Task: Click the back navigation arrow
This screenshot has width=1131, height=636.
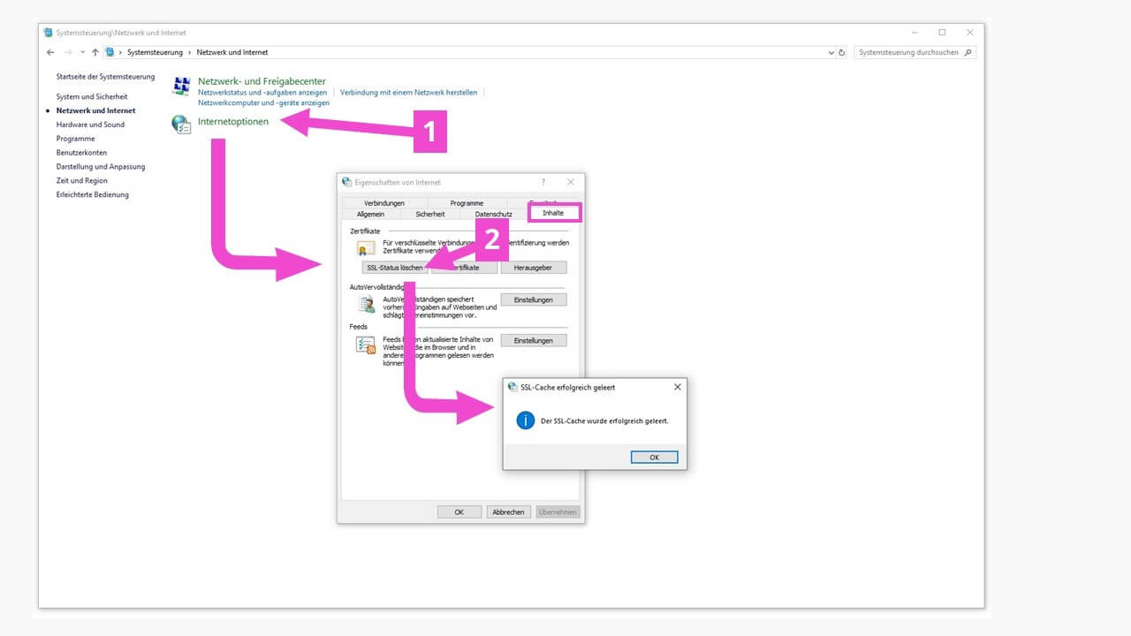Action: (50, 52)
